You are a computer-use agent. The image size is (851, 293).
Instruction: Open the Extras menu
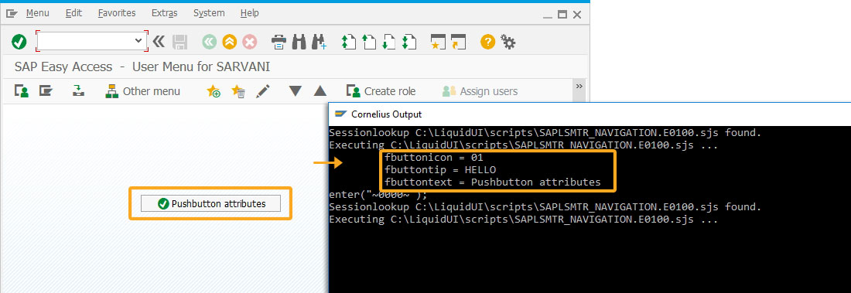pyautogui.click(x=165, y=13)
